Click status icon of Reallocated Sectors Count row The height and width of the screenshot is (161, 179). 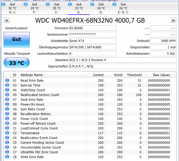click(7, 95)
